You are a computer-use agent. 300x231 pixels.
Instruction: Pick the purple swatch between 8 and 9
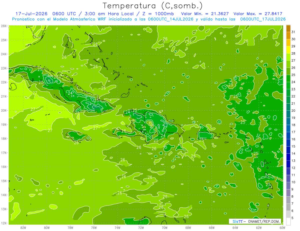[x=288, y=193]
